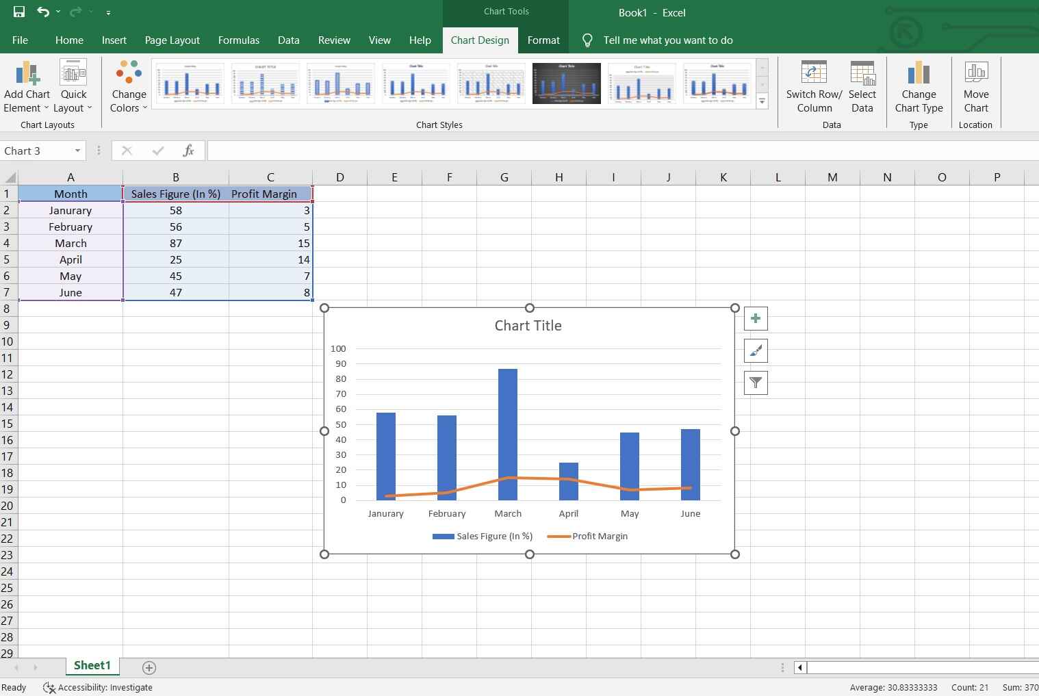
Task: Open the Formulas tab
Action: (x=238, y=40)
